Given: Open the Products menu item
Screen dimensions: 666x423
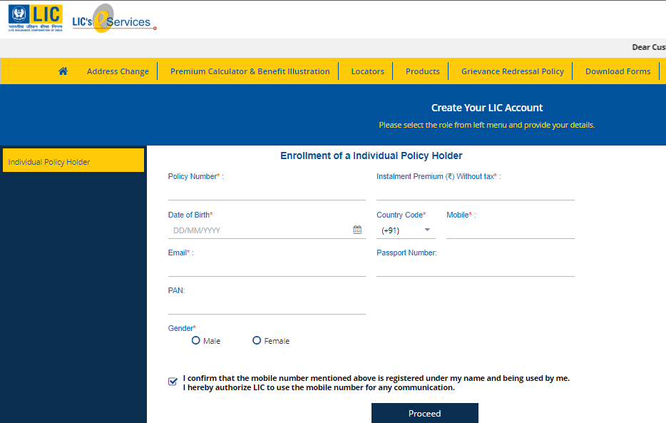Looking at the screenshot, I should (x=423, y=71).
